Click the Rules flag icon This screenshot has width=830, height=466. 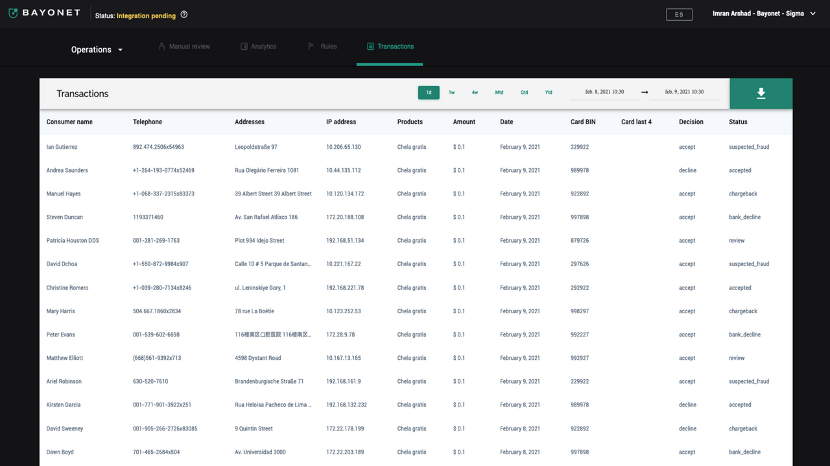pyautogui.click(x=311, y=46)
